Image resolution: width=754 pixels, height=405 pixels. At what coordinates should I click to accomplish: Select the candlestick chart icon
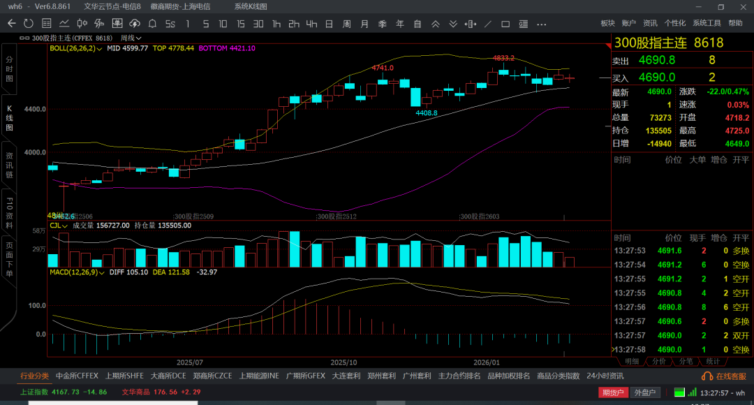point(82,23)
